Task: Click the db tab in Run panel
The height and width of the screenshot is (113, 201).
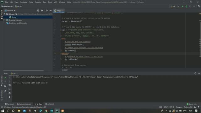Action: 14,73
